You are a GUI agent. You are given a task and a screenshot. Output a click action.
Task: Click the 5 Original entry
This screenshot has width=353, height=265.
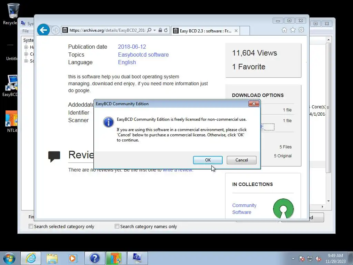point(283,156)
